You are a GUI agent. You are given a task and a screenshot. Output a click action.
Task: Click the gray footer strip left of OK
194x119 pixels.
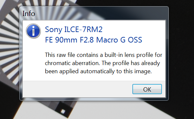tap(77, 89)
